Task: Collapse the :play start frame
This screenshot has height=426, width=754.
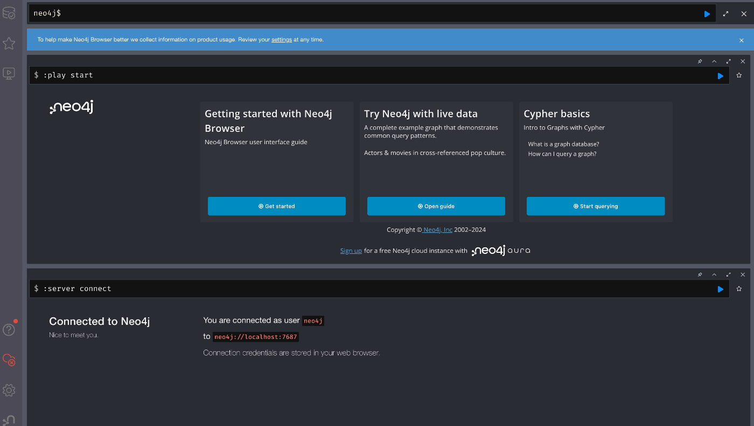Action: [714, 61]
